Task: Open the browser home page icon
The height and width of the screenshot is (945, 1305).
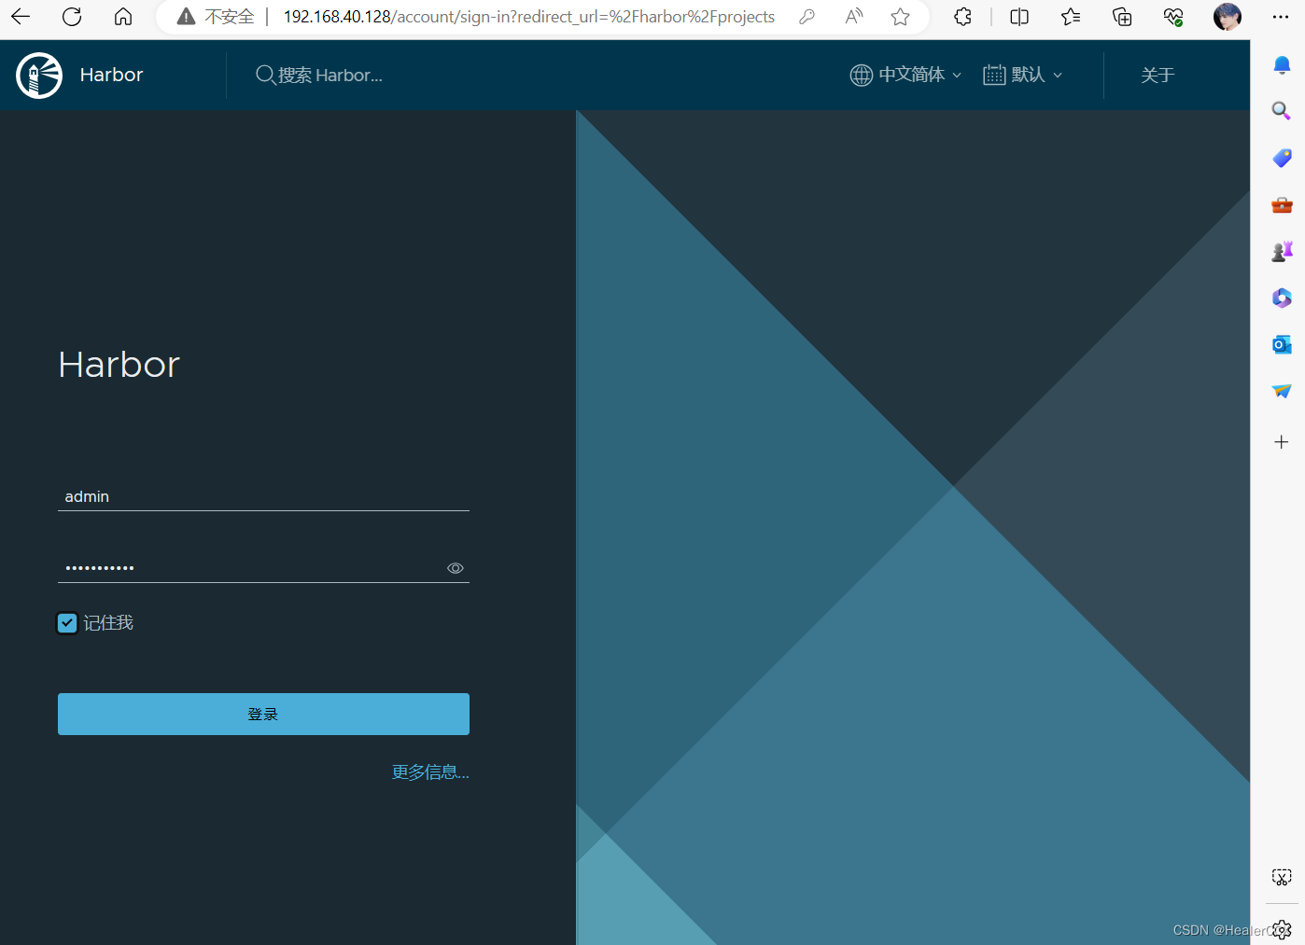Action: pos(123,17)
